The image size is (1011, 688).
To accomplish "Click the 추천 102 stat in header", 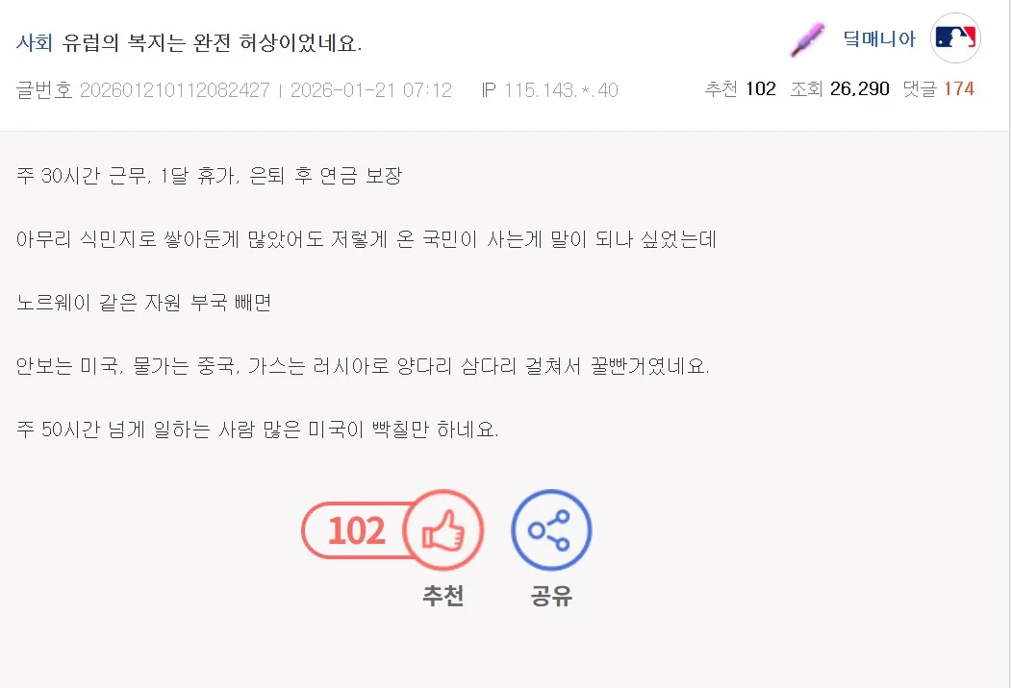I will (740, 89).
